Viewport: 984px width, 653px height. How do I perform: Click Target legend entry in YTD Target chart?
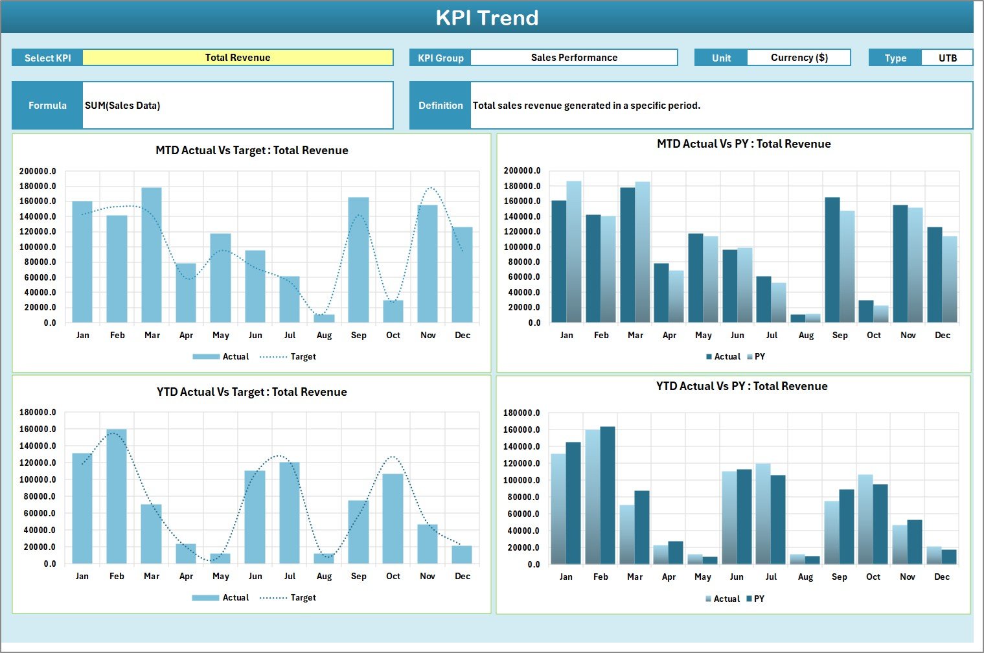point(303,598)
